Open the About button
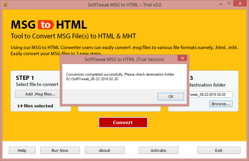Viewport: 249px width, 161px height. pyautogui.click(x=104, y=150)
